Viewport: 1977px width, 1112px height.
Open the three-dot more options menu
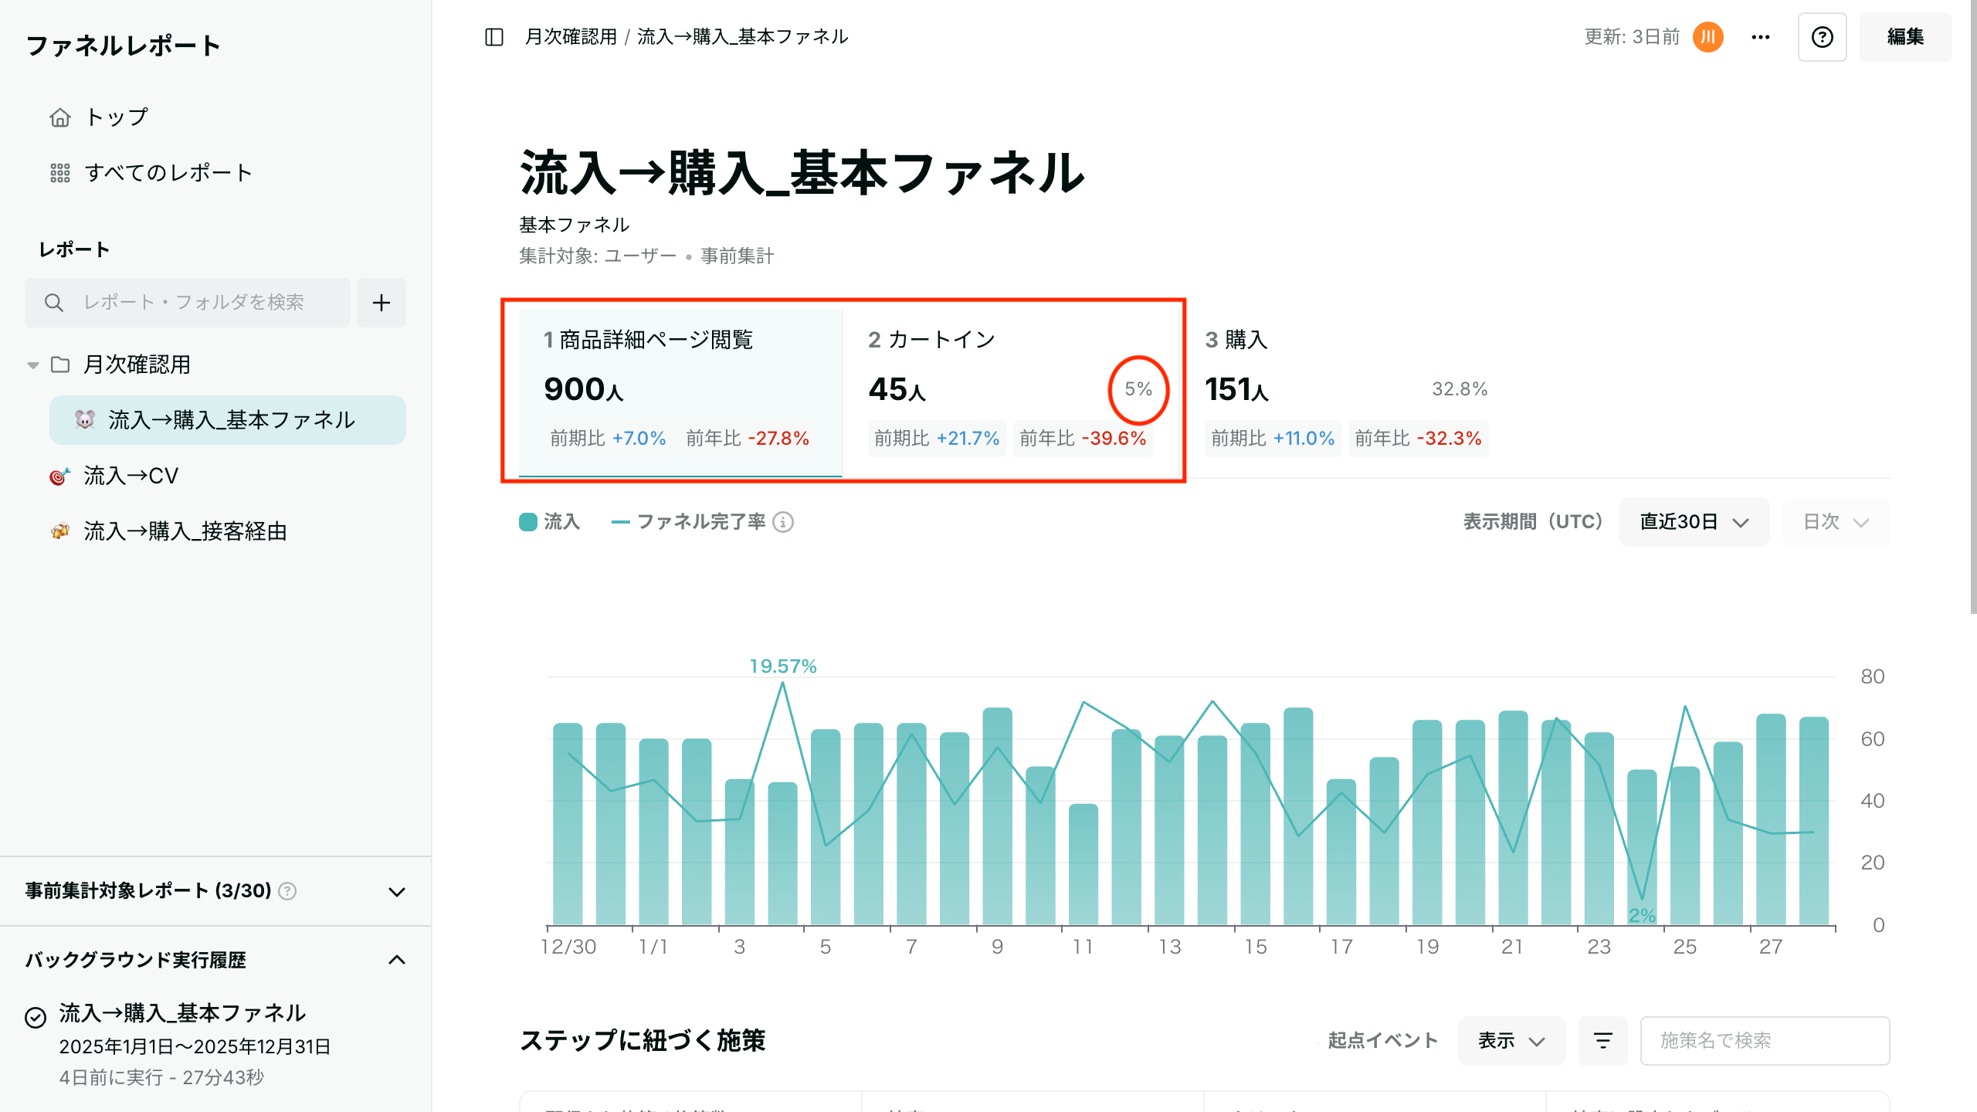(x=1760, y=37)
